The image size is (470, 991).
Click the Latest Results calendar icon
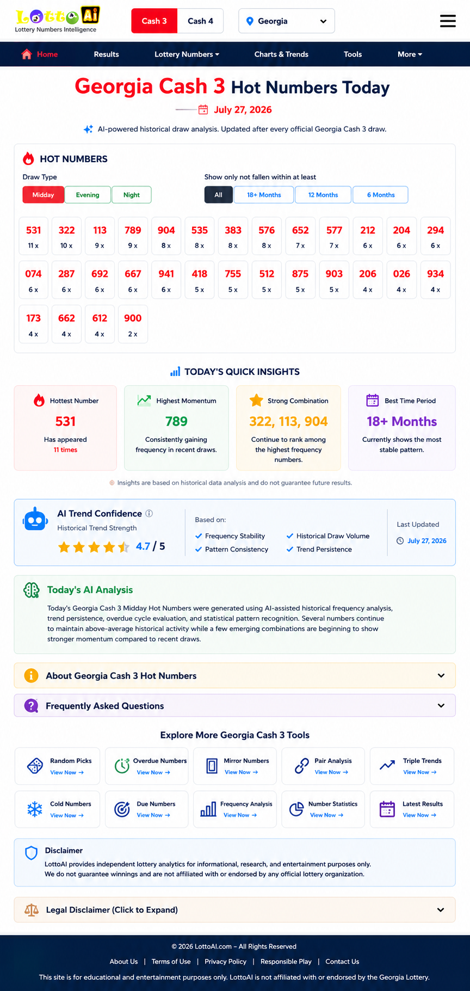pos(387,809)
